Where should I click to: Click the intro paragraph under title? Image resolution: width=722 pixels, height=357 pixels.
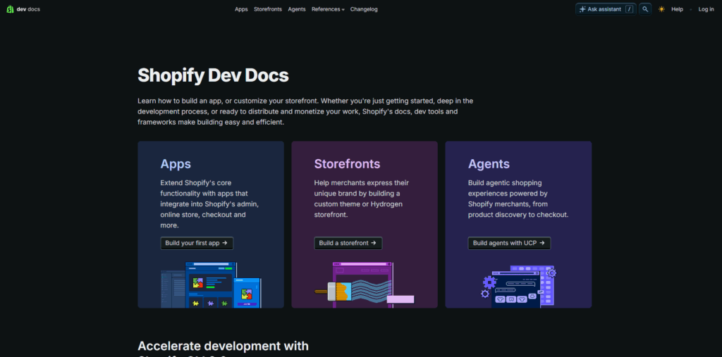(305, 111)
